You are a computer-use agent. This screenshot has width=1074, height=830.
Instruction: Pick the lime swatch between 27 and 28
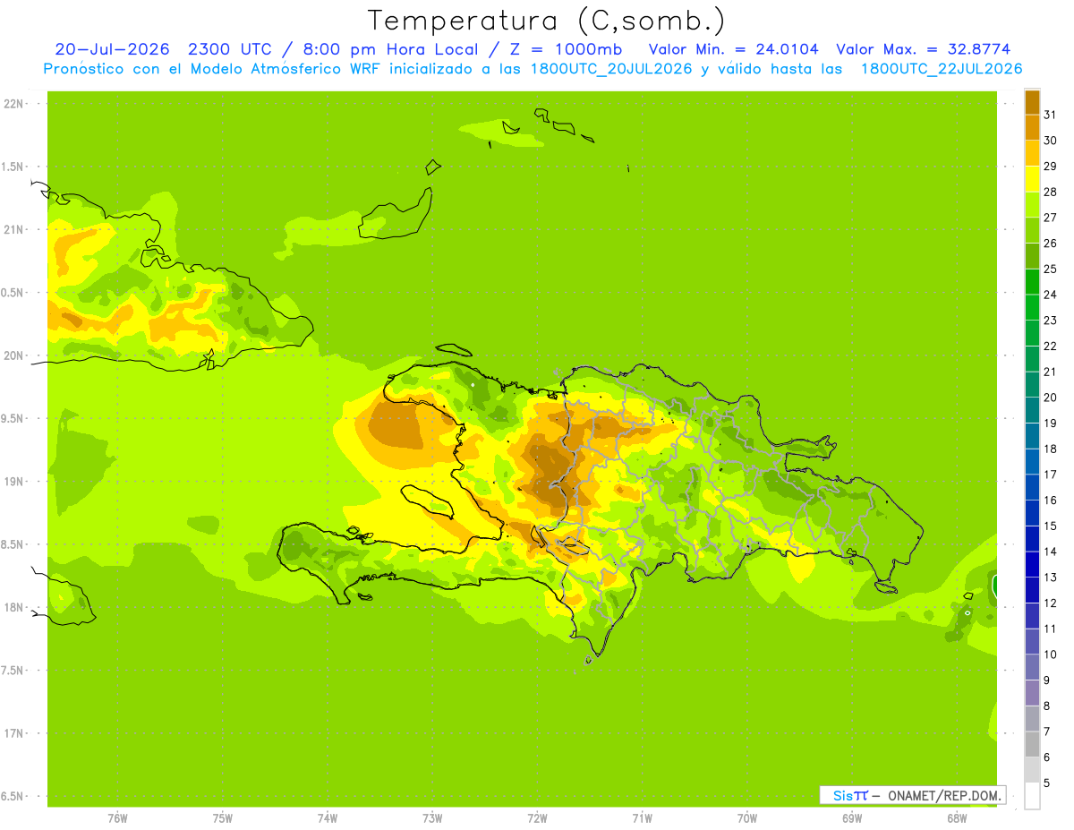tap(1032, 205)
